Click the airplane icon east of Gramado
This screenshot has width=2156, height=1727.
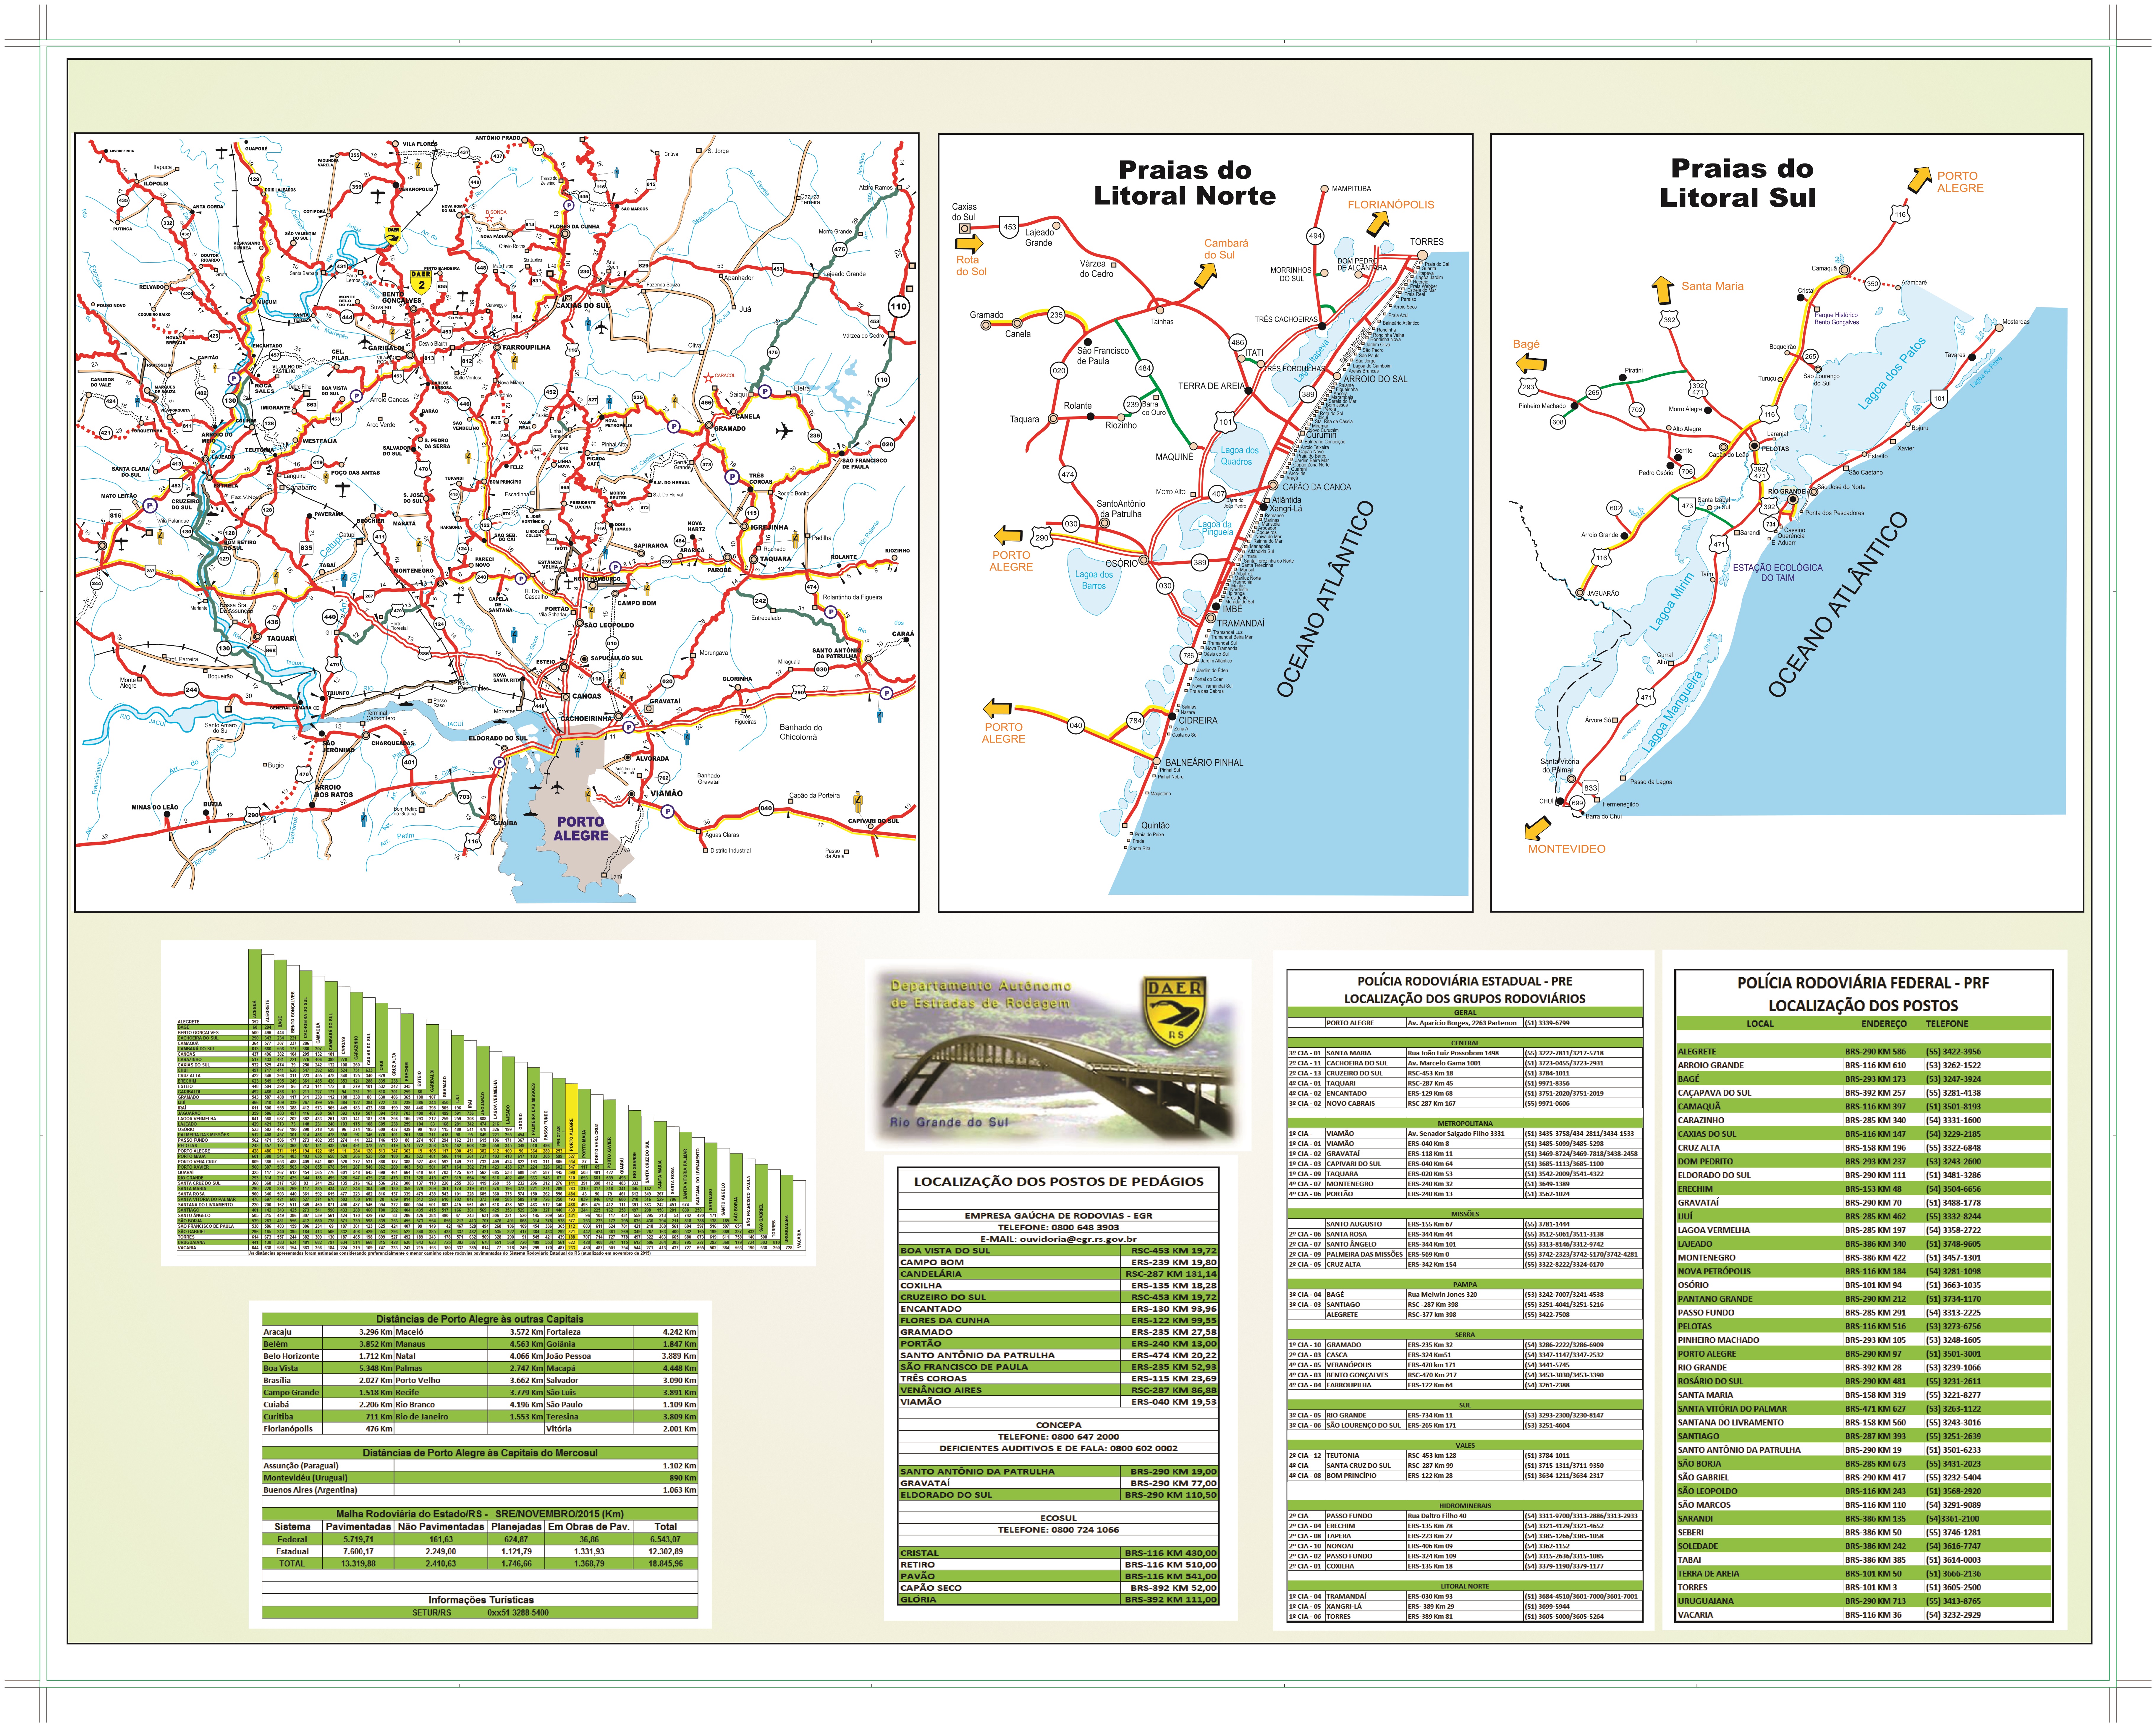click(784, 431)
